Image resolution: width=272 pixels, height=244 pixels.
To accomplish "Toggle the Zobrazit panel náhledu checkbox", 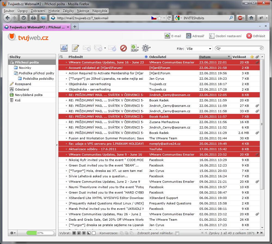I will pos(177,233).
